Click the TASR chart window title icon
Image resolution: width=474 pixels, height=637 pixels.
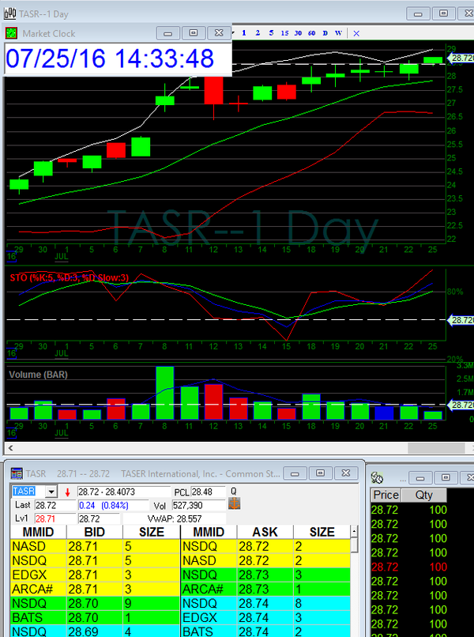[9, 13]
